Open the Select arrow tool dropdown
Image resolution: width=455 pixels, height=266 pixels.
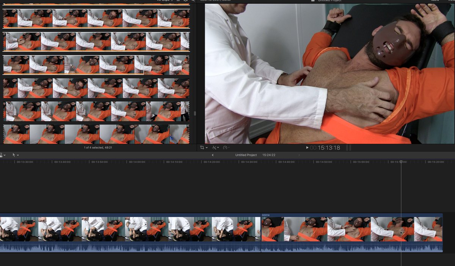click(16, 155)
